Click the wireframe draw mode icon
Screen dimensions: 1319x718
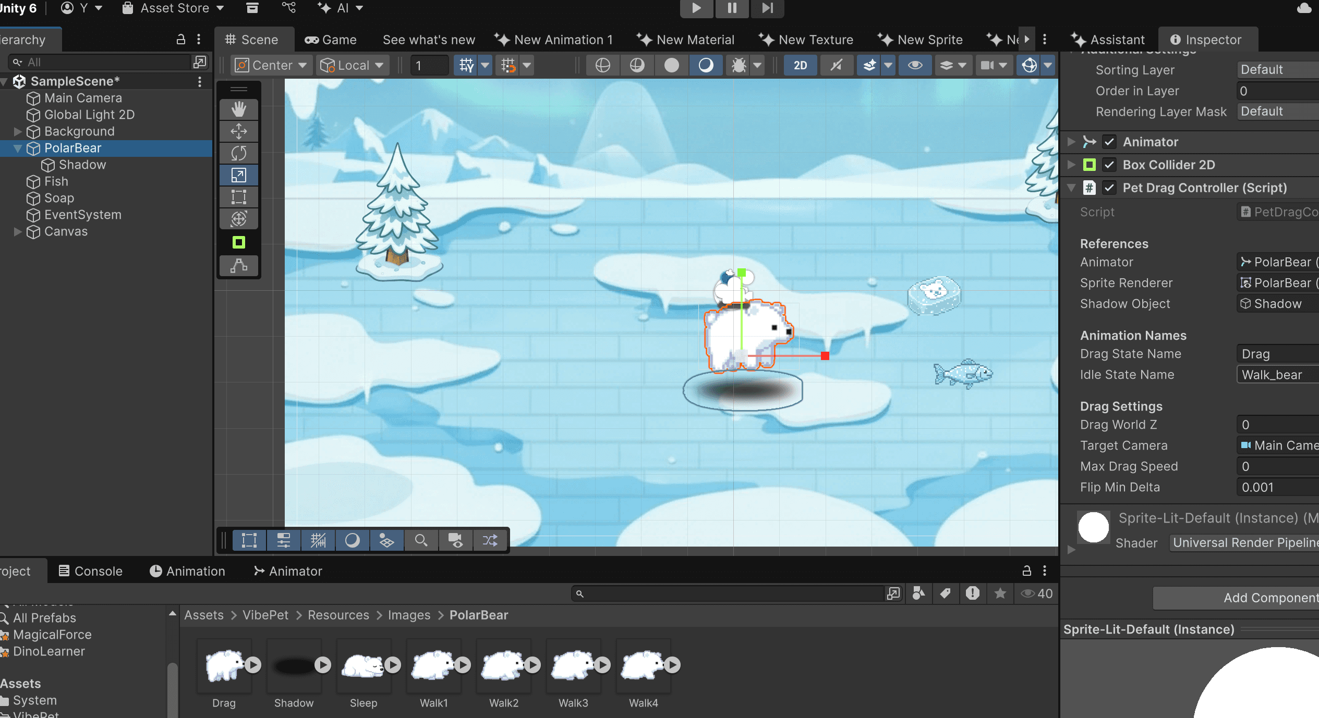[602, 65]
